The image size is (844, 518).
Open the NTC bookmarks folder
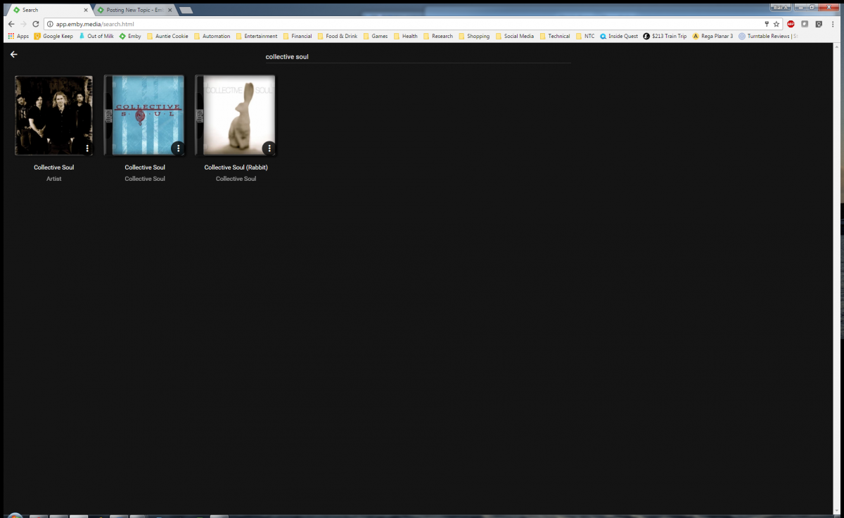click(585, 36)
